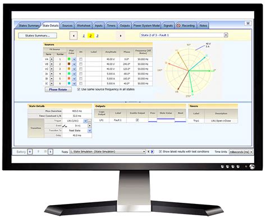This screenshot has height=218, width=266.
Task: Toggle Enable Output checkbox for LF1
Action: coord(137,120)
